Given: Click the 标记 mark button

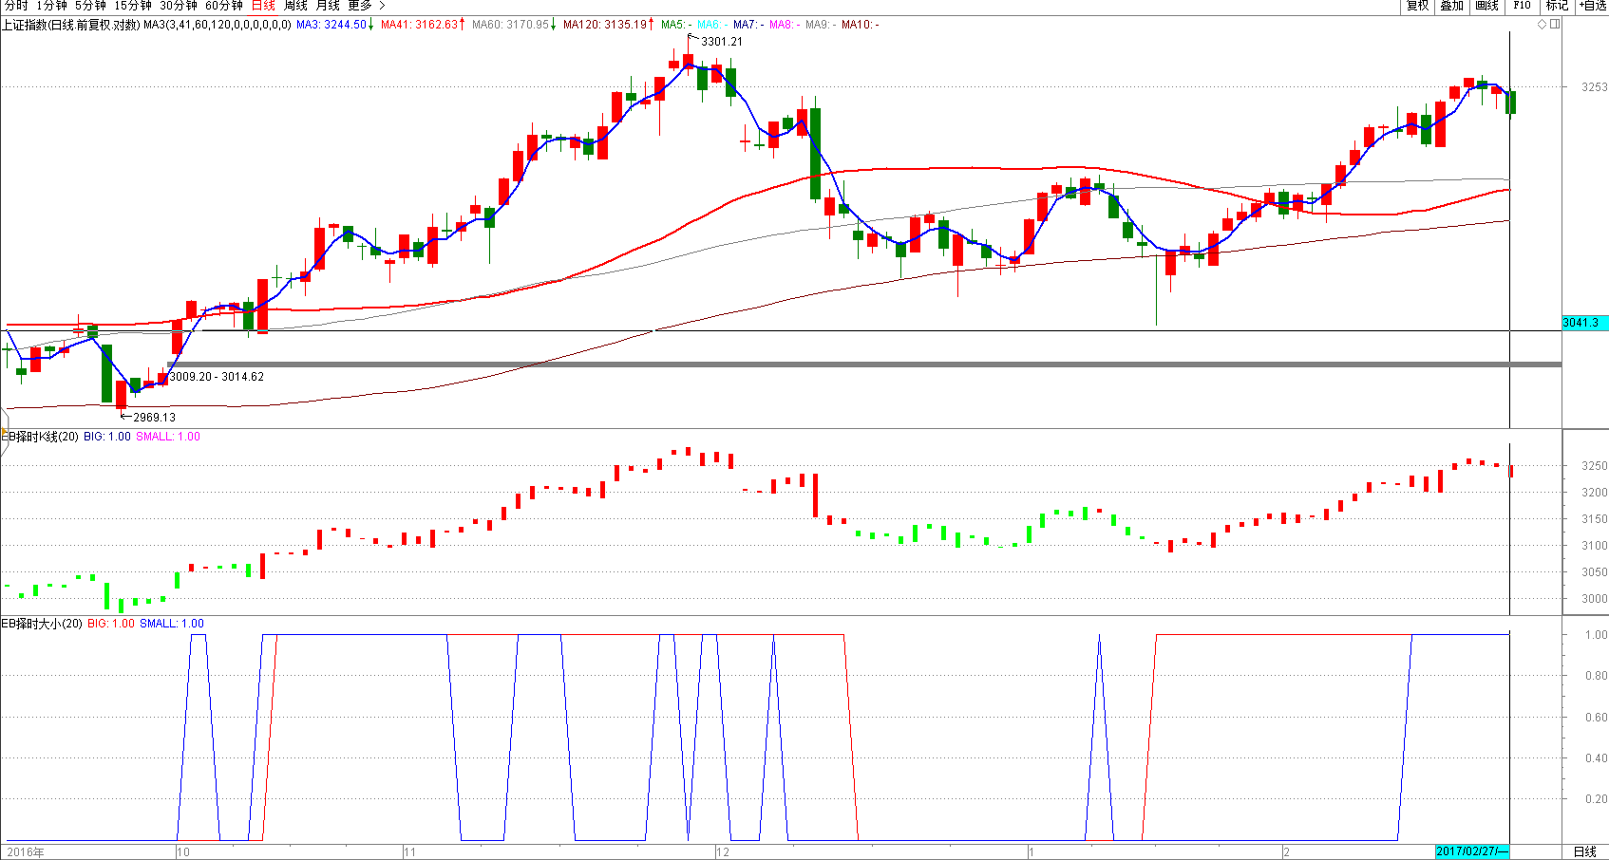Looking at the screenshot, I should (x=1557, y=6).
